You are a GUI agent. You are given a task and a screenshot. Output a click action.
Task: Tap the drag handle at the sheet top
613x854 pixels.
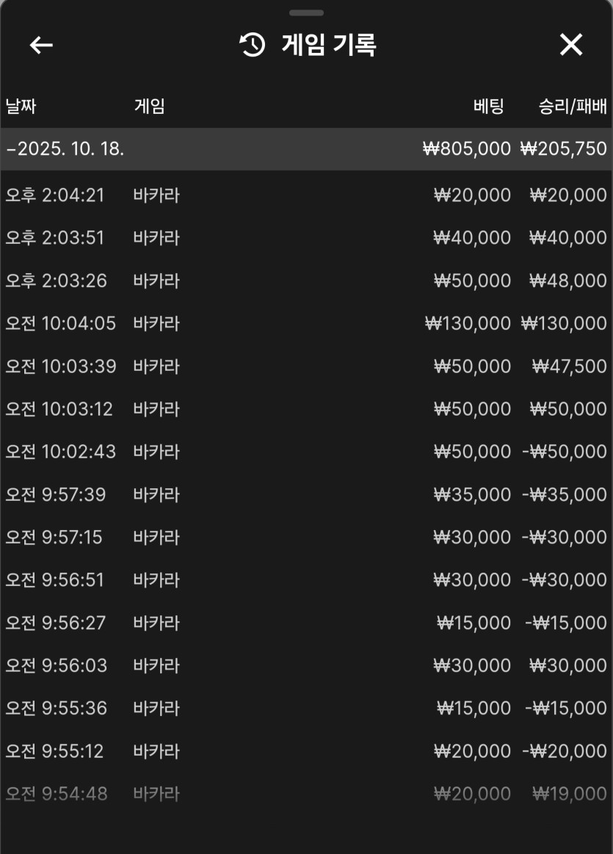[307, 12]
